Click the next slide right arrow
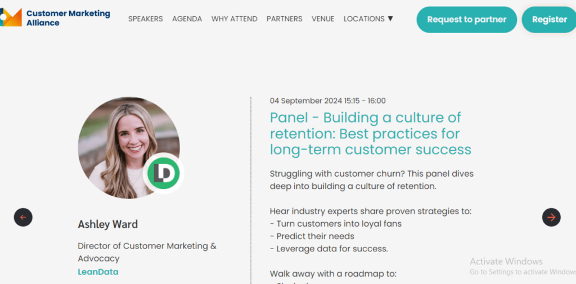 click(x=551, y=217)
